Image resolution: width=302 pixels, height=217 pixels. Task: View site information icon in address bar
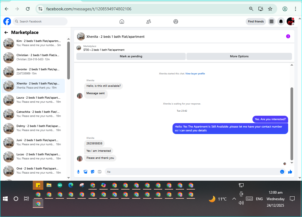click(x=40, y=9)
